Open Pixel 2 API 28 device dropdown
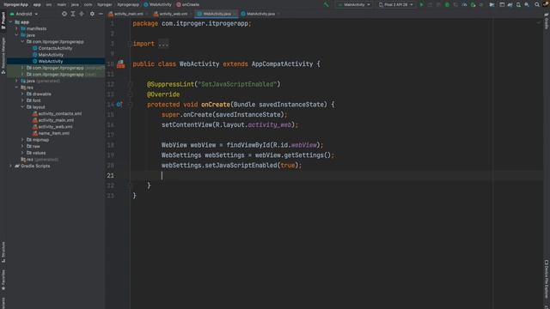 tap(395, 4)
